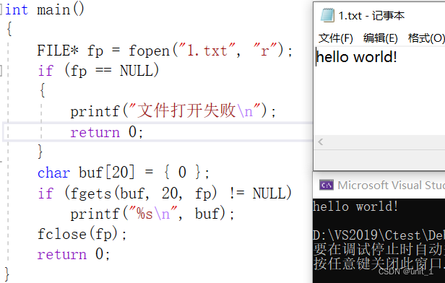Viewport: 445px width, 283px height.
Task: Click the "1.txt" string literal in code
Action: [x=207, y=51]
